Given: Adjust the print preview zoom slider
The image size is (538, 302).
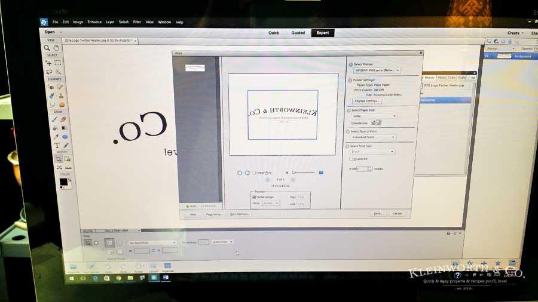Looking at the screenshot, I should [303, 172].
